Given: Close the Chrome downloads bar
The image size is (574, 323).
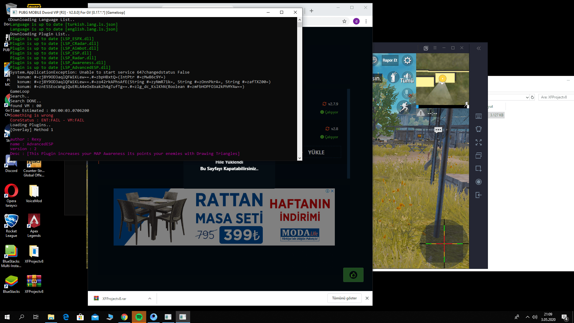Looking at the screenshot, I should pos(367,298).
